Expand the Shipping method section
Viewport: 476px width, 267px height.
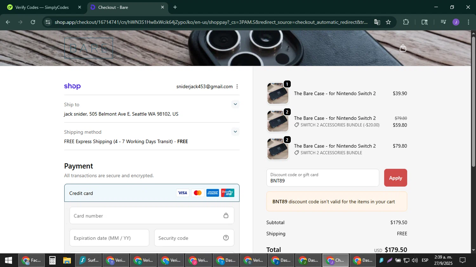coord(235,131)
